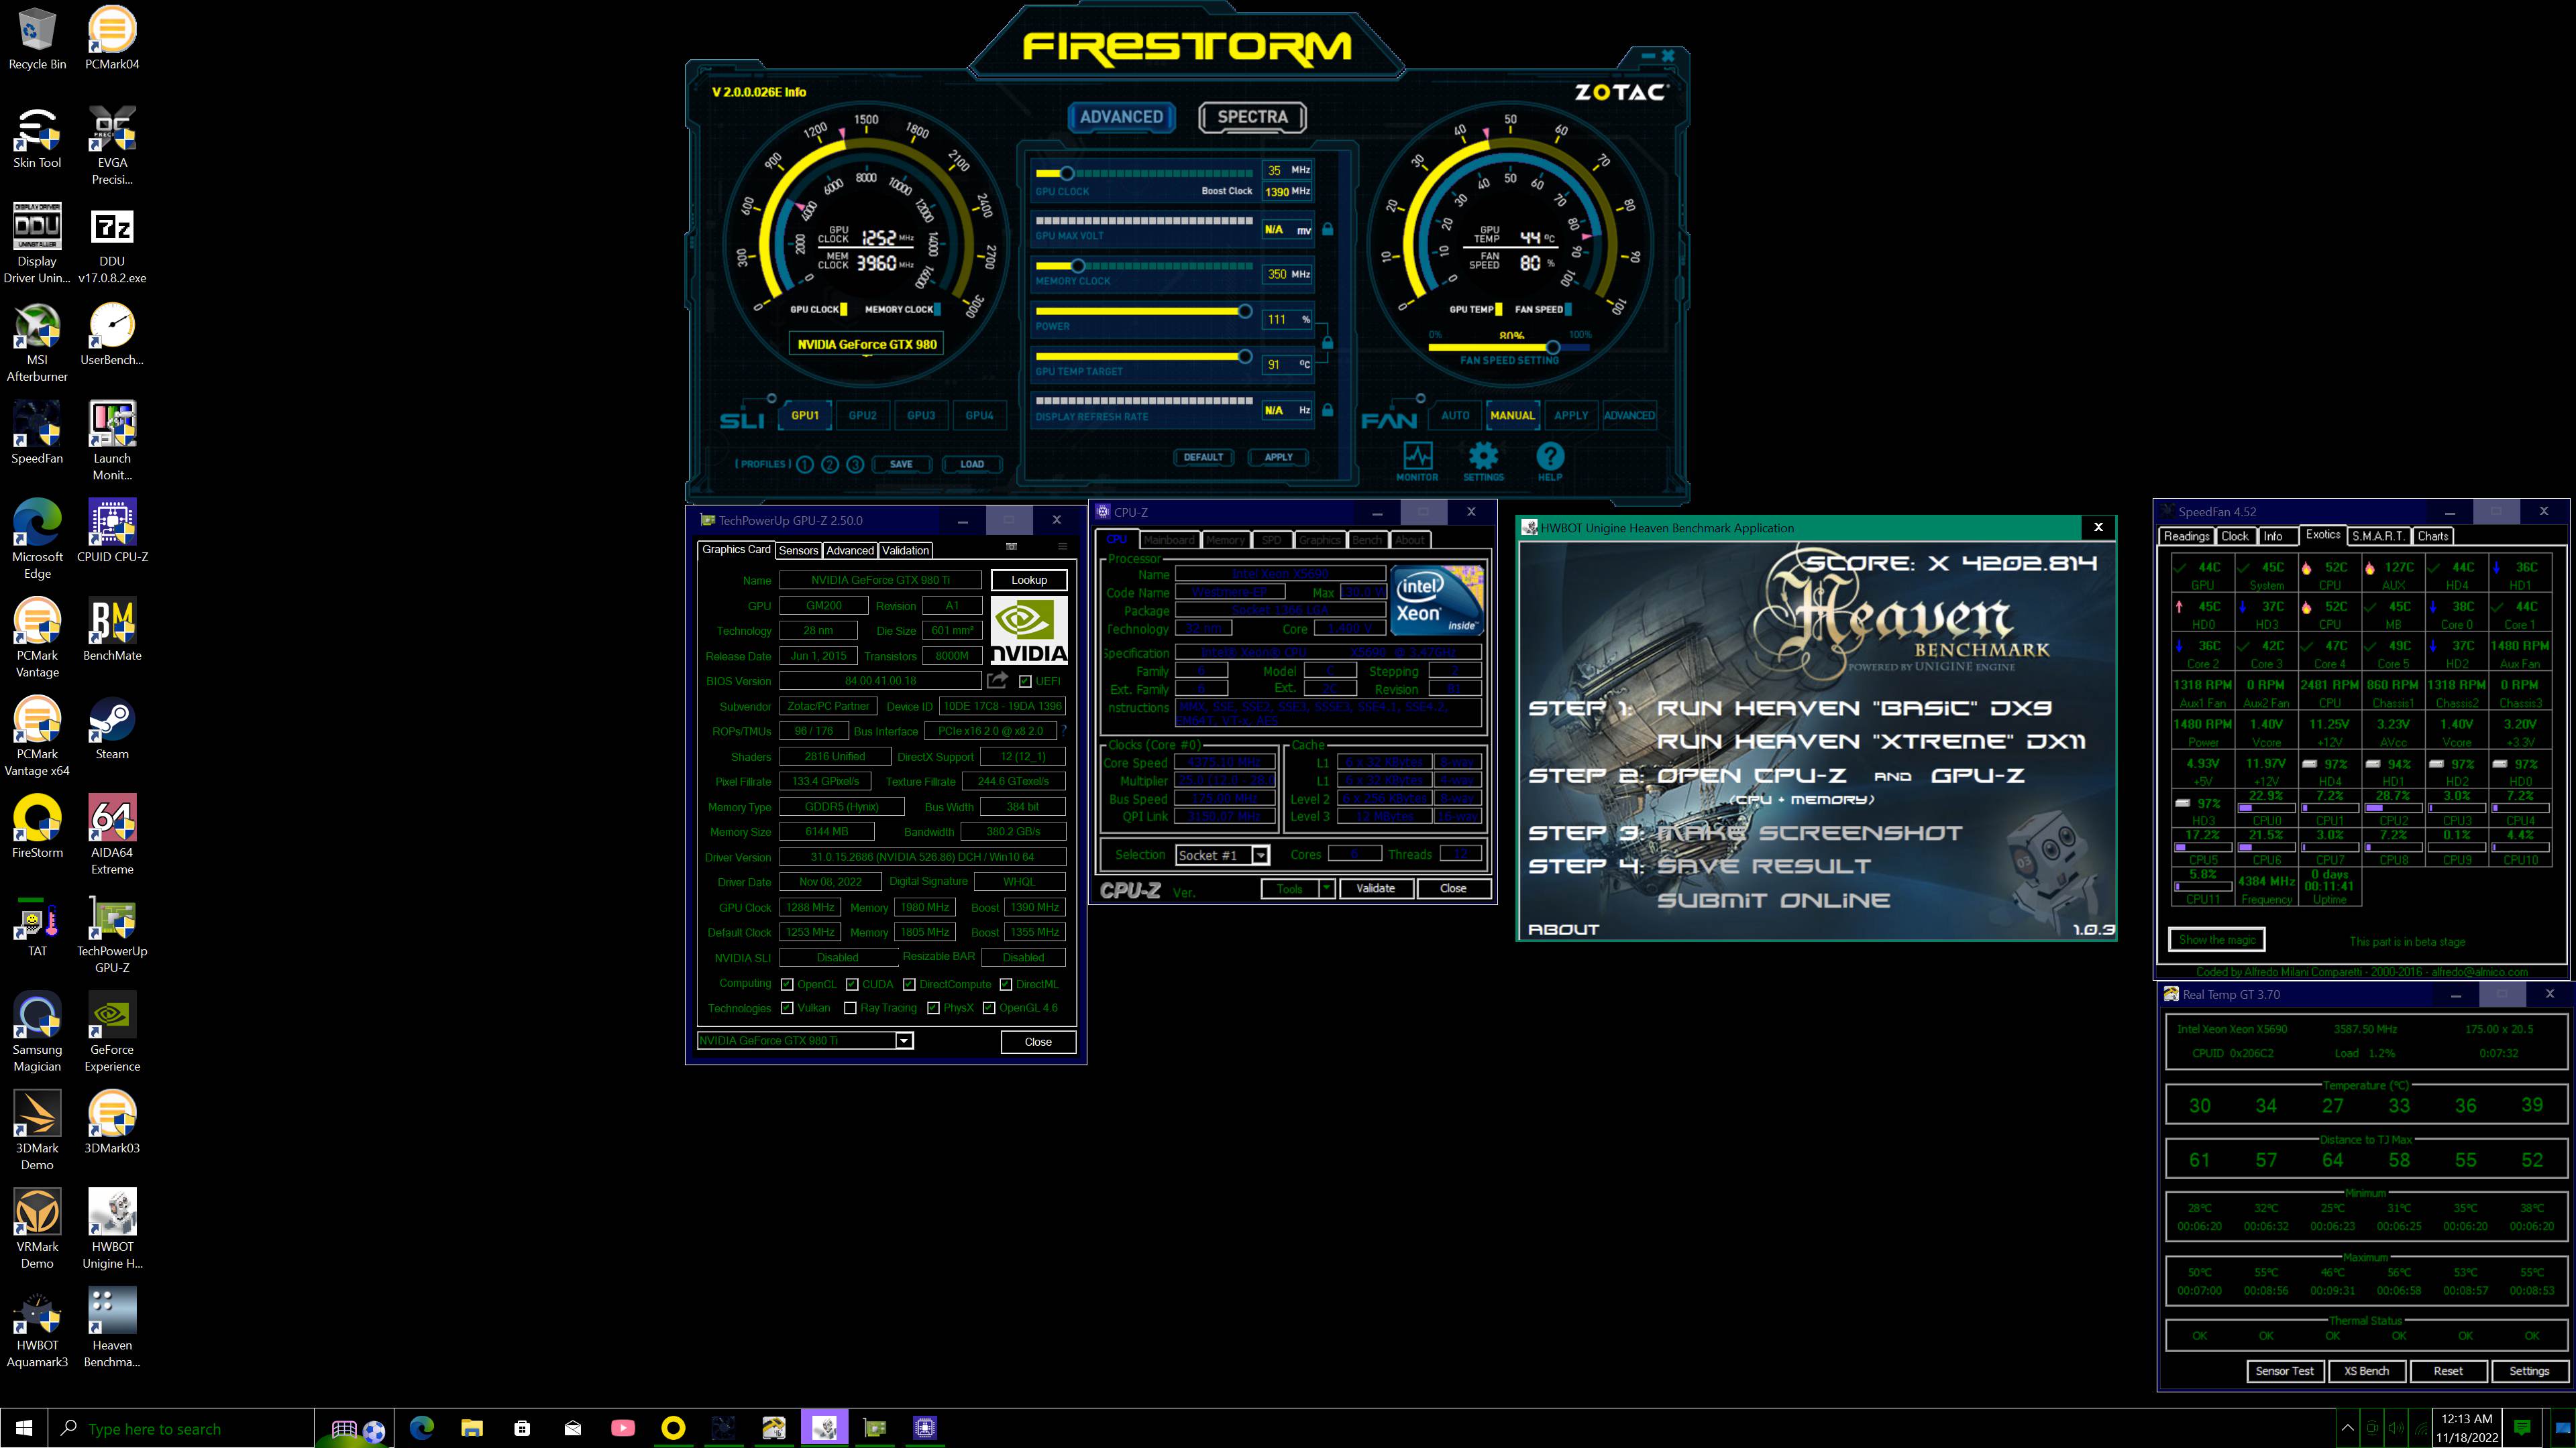Toggle the CUDA checkbox
This screenshot has height=1448, width=2576.
pyautogui.click(x=852, y=984)
